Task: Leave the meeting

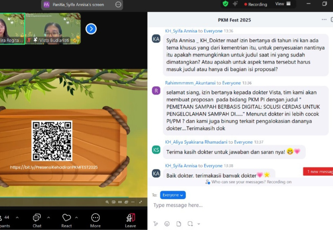Action: 130,221
